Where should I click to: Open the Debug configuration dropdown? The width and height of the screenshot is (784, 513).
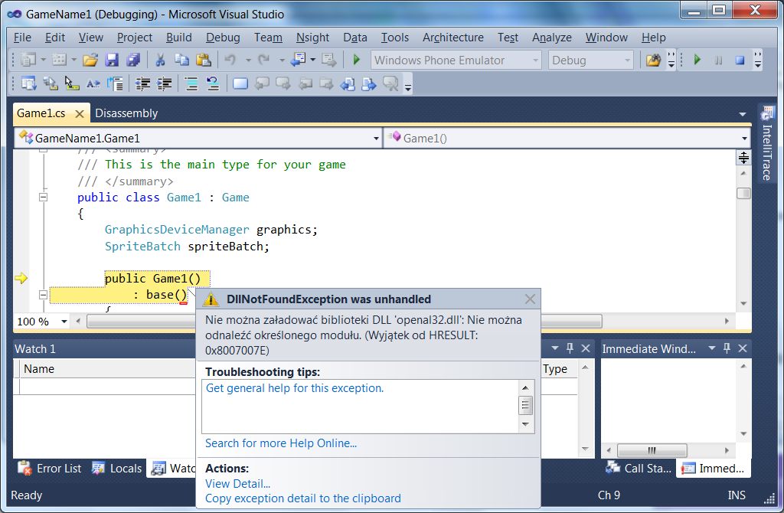pyautogui.click(x=628, y=60)
